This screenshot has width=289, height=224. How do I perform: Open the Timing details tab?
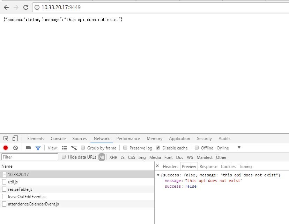(x=245, y=167)
